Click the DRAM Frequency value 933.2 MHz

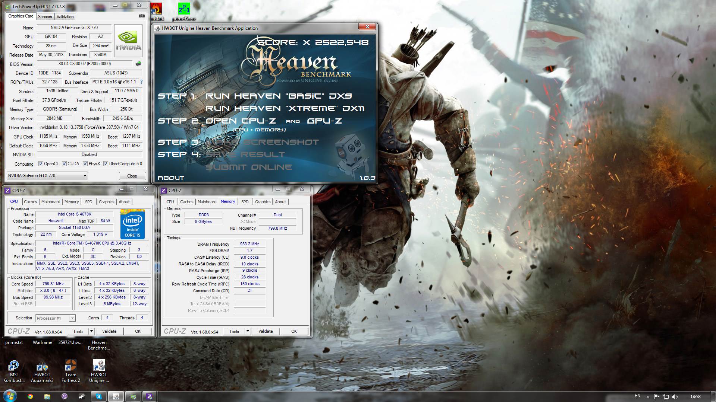point(249,244)
